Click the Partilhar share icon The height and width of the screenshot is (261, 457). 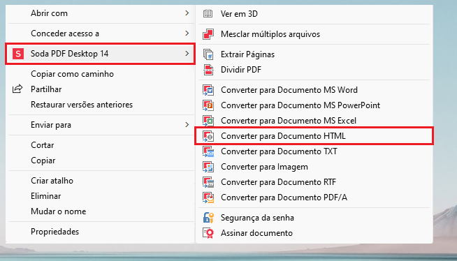tap(17, 89)
